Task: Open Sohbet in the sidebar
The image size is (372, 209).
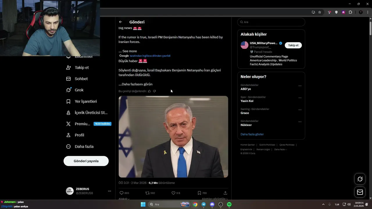Action: click(x=77, y=79)
